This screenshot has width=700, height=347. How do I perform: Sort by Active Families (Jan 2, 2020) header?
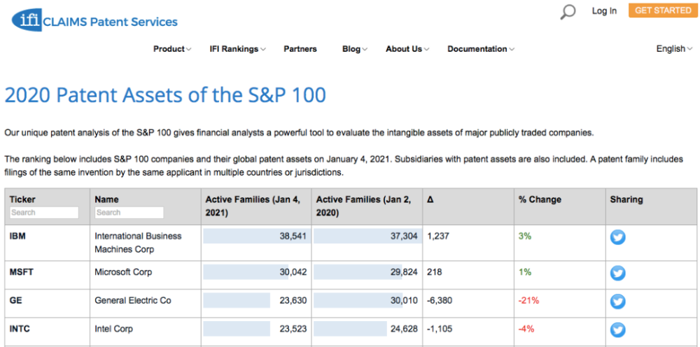click(363, 206)
